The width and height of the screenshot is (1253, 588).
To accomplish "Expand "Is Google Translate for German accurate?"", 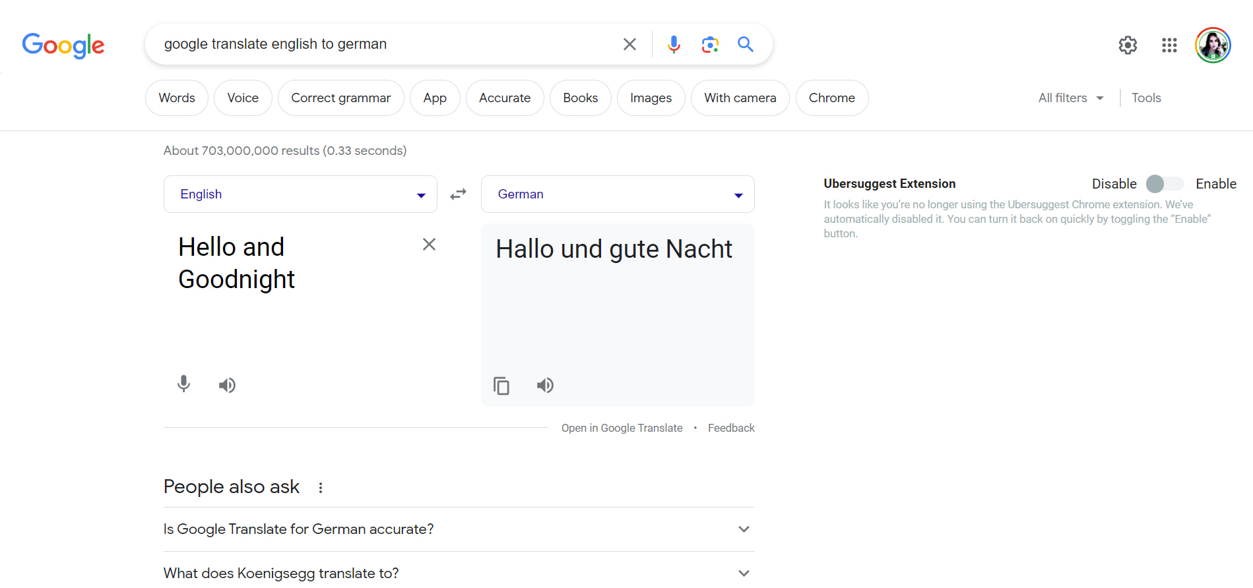I will (459, 529).
